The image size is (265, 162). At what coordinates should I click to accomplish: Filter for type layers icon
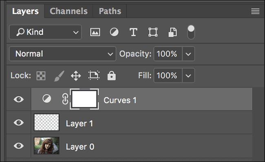(133, 32)
